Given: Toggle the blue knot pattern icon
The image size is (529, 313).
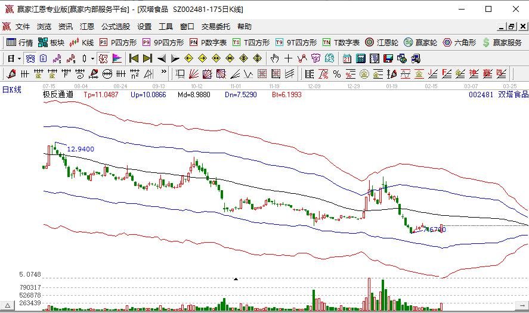Looking at the screenshot, I should click(30, 58).
